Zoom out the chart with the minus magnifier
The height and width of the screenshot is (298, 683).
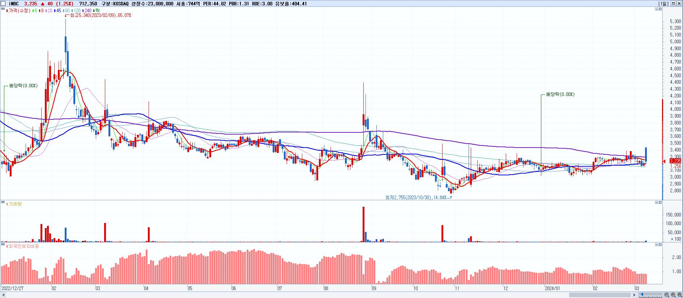[x=667, y=295]
